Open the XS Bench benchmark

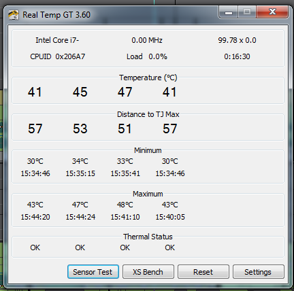(x=148, y=272)
